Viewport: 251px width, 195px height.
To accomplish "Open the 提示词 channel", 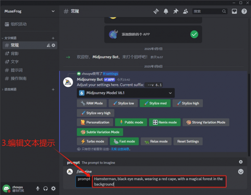I will point(30,70).
